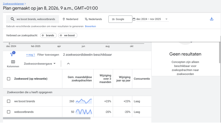Check the 'weboostbrands' row checkbox

coord(9,112)
